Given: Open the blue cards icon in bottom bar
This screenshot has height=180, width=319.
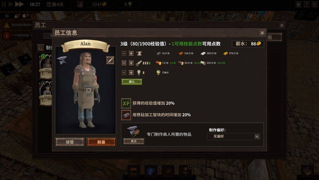Looking at the screenshot, I should (x=151, y=171).
